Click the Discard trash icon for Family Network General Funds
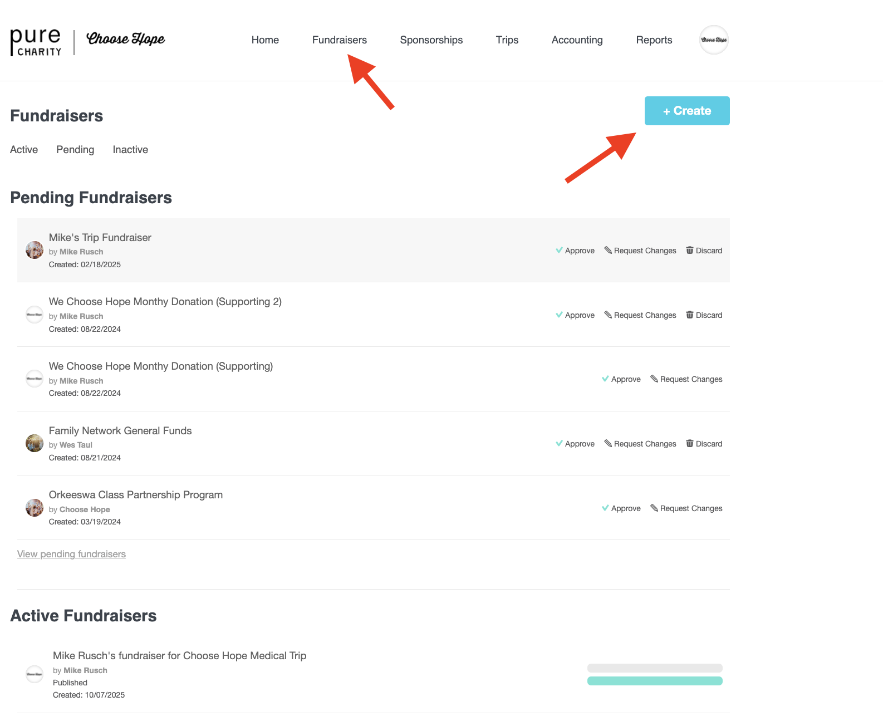Screen dimensions: 883x716 690,444
